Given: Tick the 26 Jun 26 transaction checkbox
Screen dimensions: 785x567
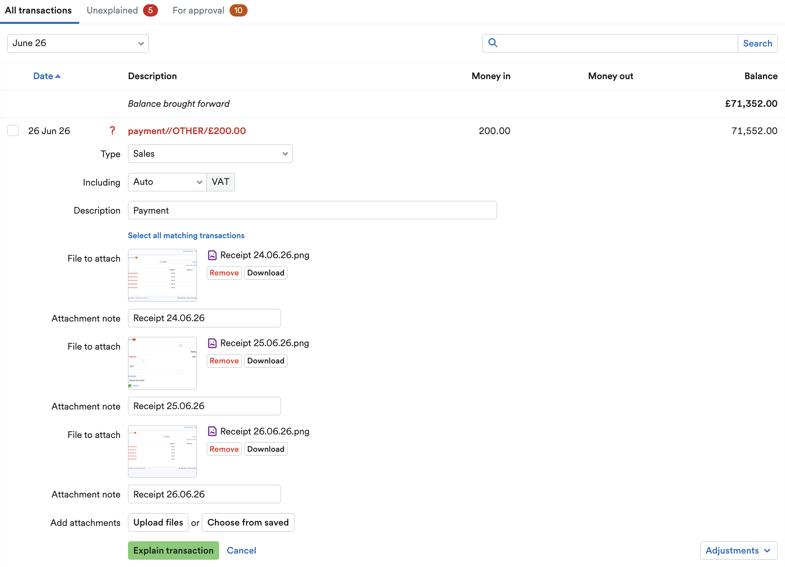Looking at the screenshot, I should point(13,131).
